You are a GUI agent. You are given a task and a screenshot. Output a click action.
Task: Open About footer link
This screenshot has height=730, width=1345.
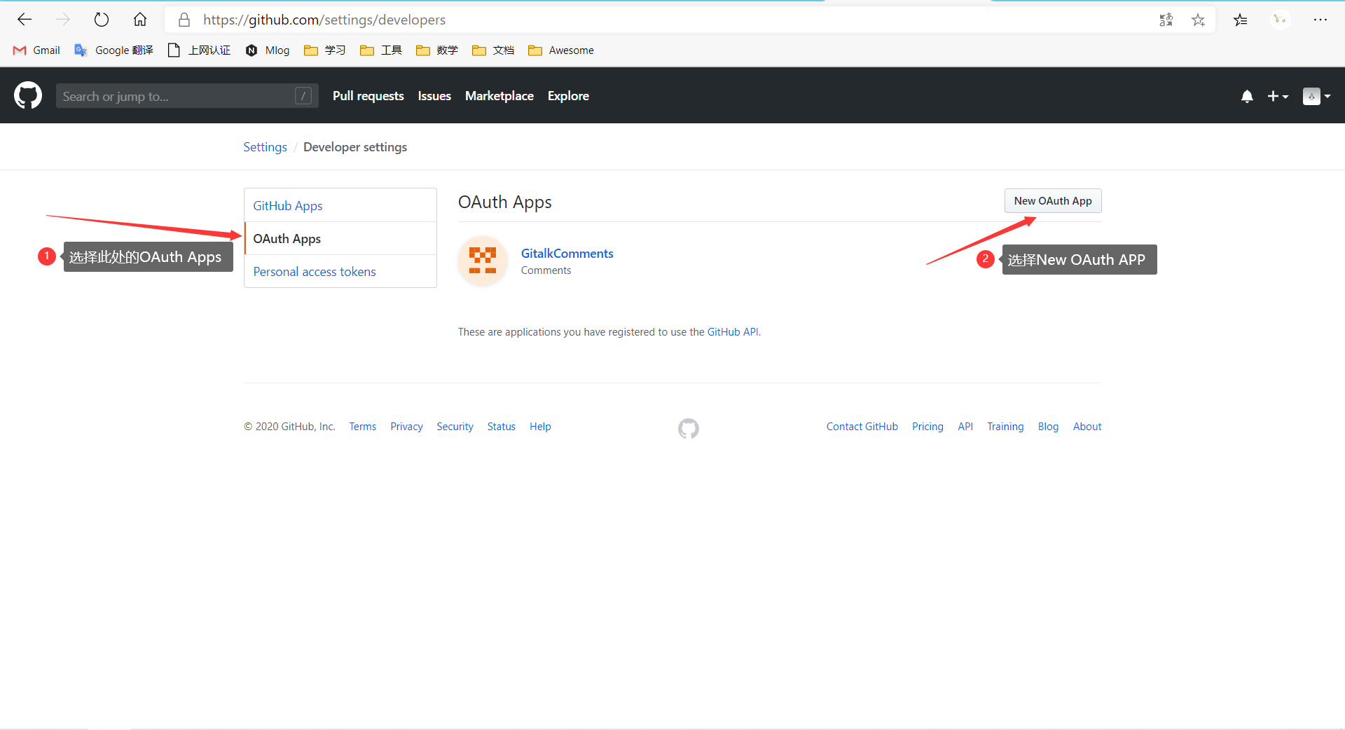1087,427
